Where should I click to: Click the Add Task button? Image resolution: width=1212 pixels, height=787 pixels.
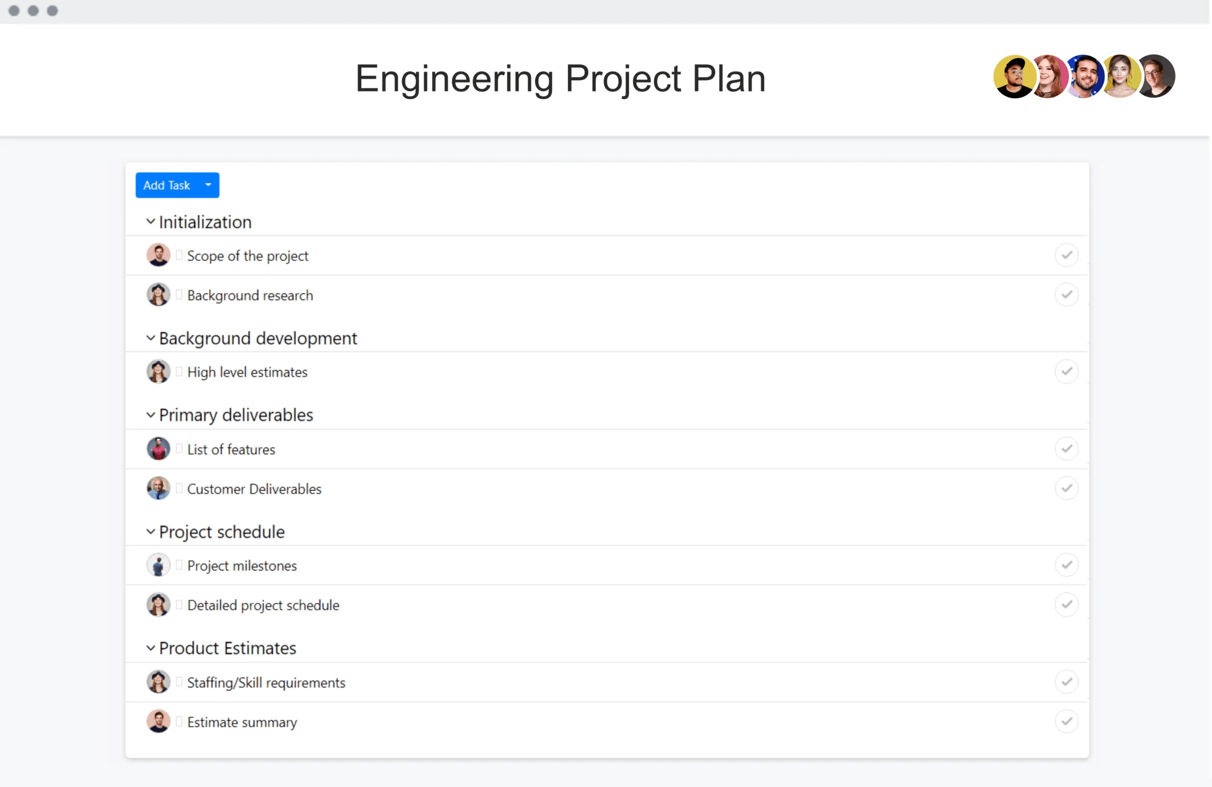[x=167, y=185]
